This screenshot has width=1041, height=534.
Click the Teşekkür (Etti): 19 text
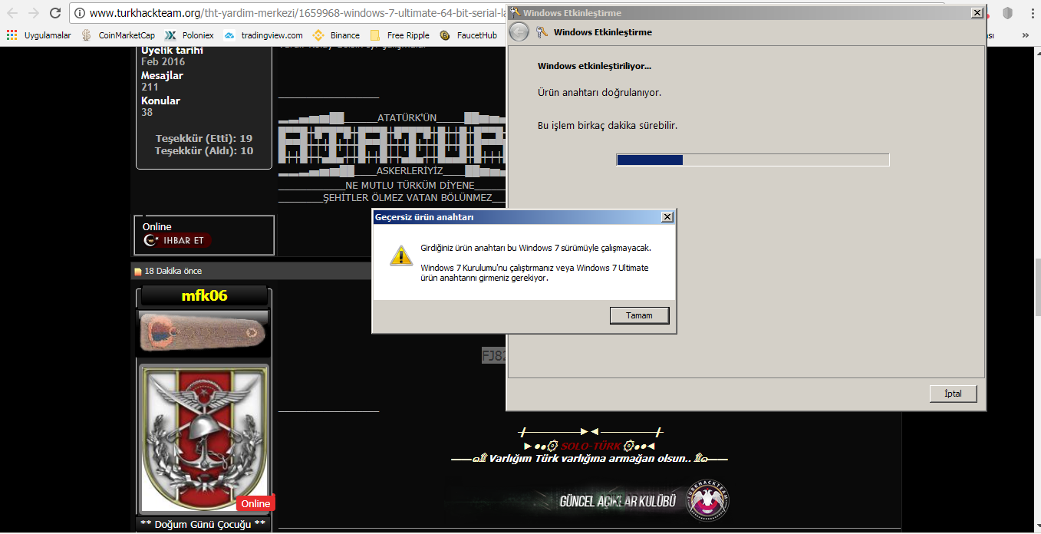point(204,139)
